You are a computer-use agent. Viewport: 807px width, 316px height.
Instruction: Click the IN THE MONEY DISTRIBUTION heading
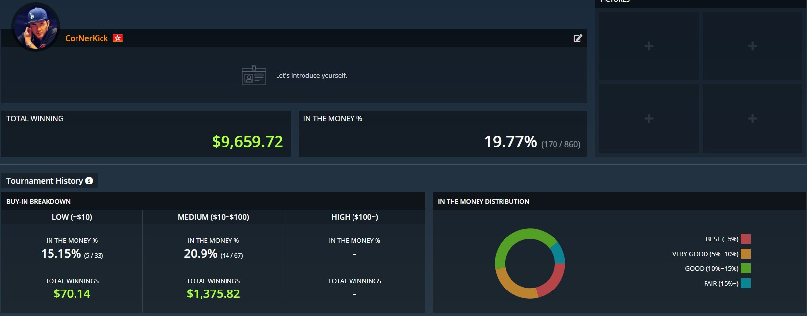483,201
